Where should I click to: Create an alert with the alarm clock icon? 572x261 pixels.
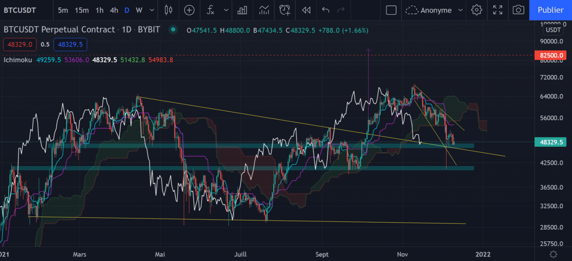[x=285, y=10]
